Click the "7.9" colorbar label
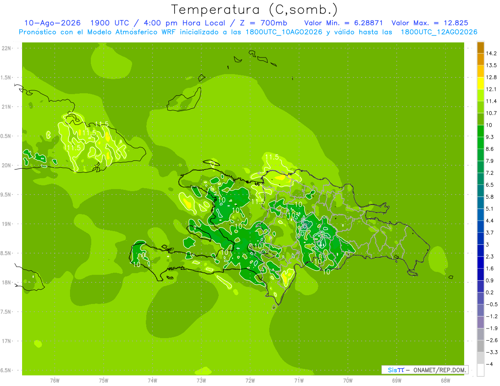The height and width of the screenshot is (386, 500). coord(490,161)
